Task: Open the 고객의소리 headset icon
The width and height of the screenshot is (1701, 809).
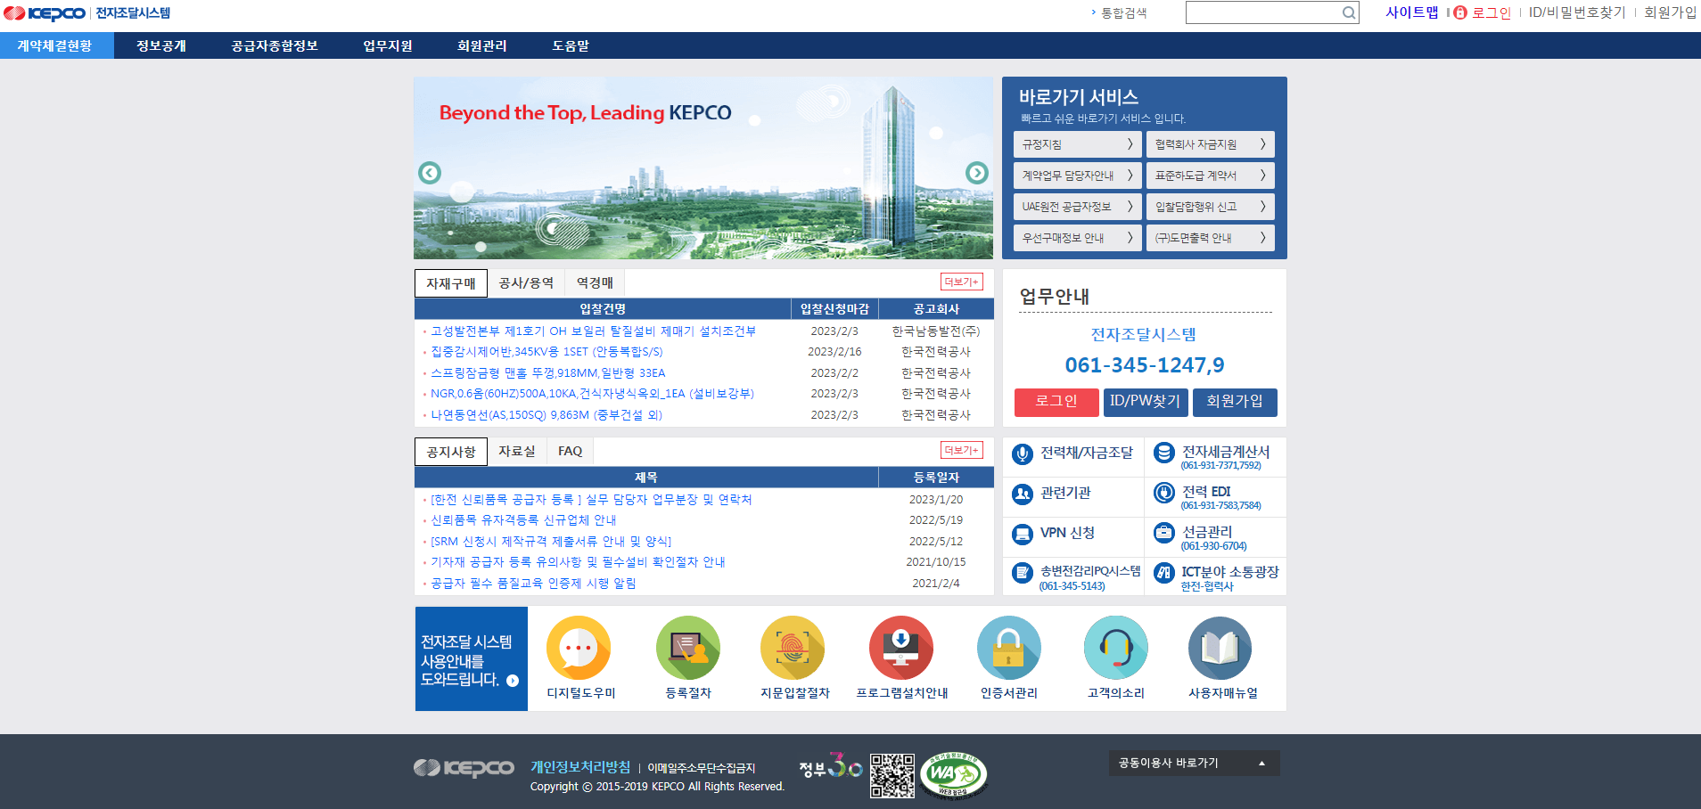Action: (x=1116, y=648)
